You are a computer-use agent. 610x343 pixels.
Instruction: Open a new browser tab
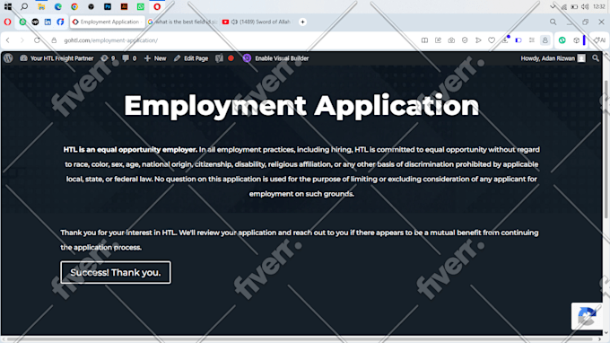(x=302, y=22)
